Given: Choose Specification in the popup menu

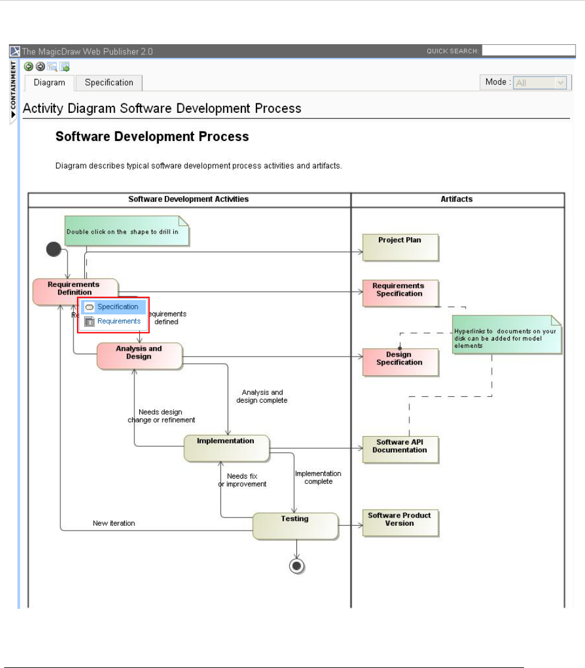Looking at the screenshot, I should tap(114, 307).
